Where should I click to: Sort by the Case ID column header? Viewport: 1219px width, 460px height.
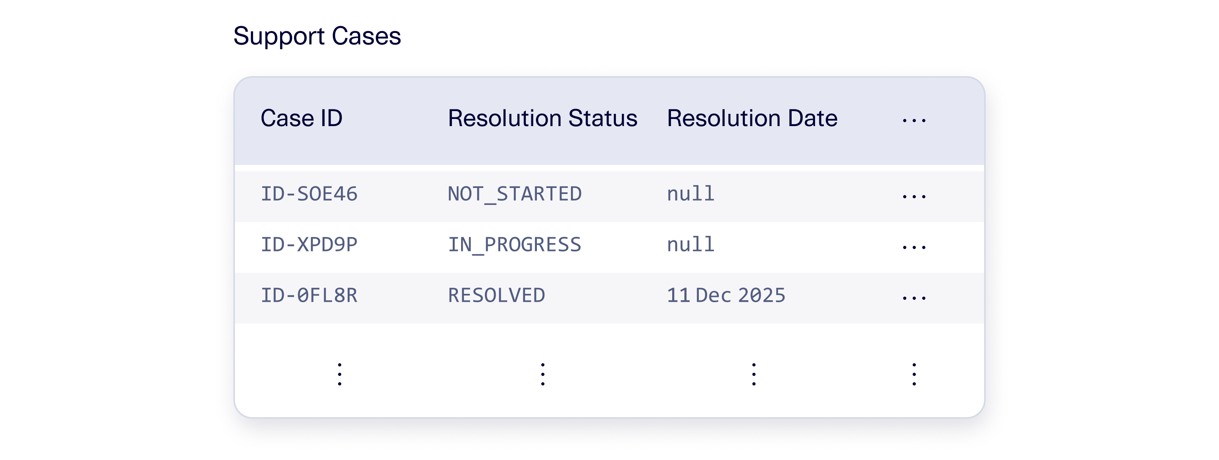coord(302,118)
